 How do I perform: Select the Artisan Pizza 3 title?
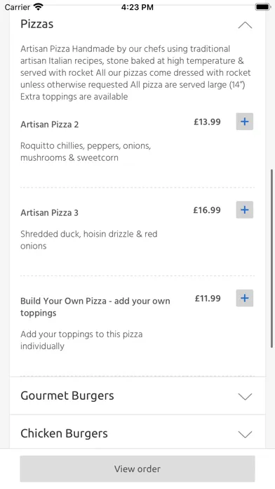[x=50, y=213]
